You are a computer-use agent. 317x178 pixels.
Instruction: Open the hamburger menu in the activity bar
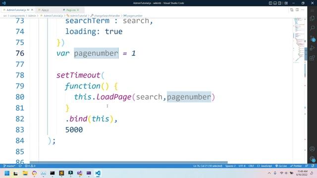312,10
